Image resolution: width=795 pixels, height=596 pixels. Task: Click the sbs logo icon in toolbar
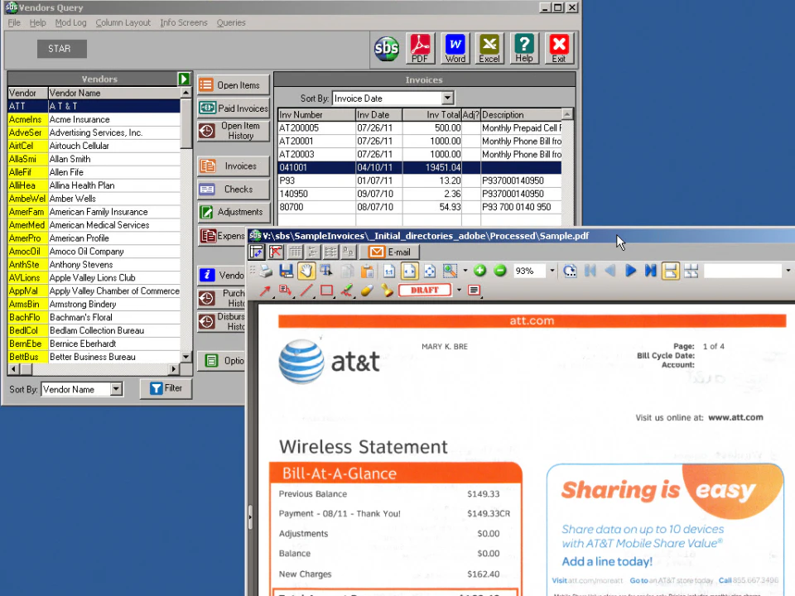click(x=387, y=49)
